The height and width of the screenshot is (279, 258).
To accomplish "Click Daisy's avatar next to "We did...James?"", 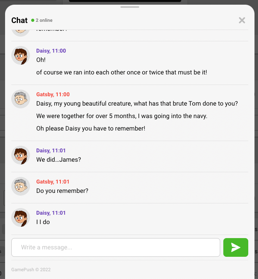I will tap(21, 155).
